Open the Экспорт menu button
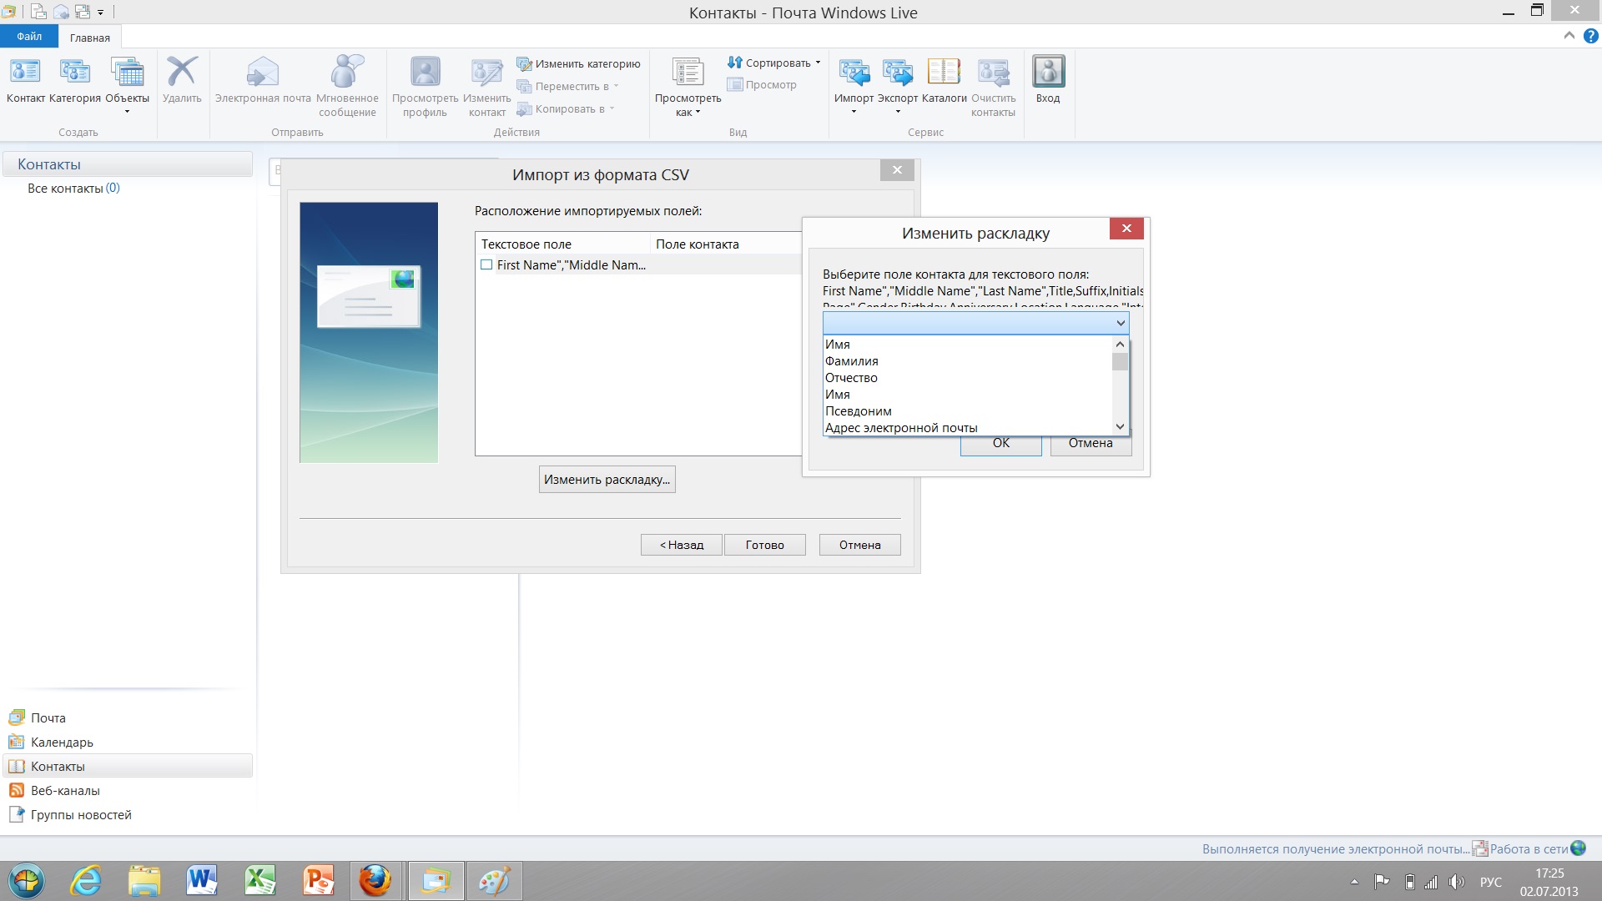Viewport: 1602px width, 901px height. point(898,85)
